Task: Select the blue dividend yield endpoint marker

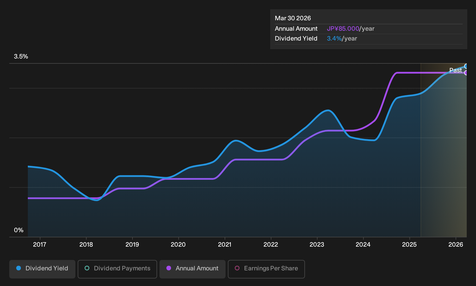Action: pyautogui.click(x=466, y=66)
